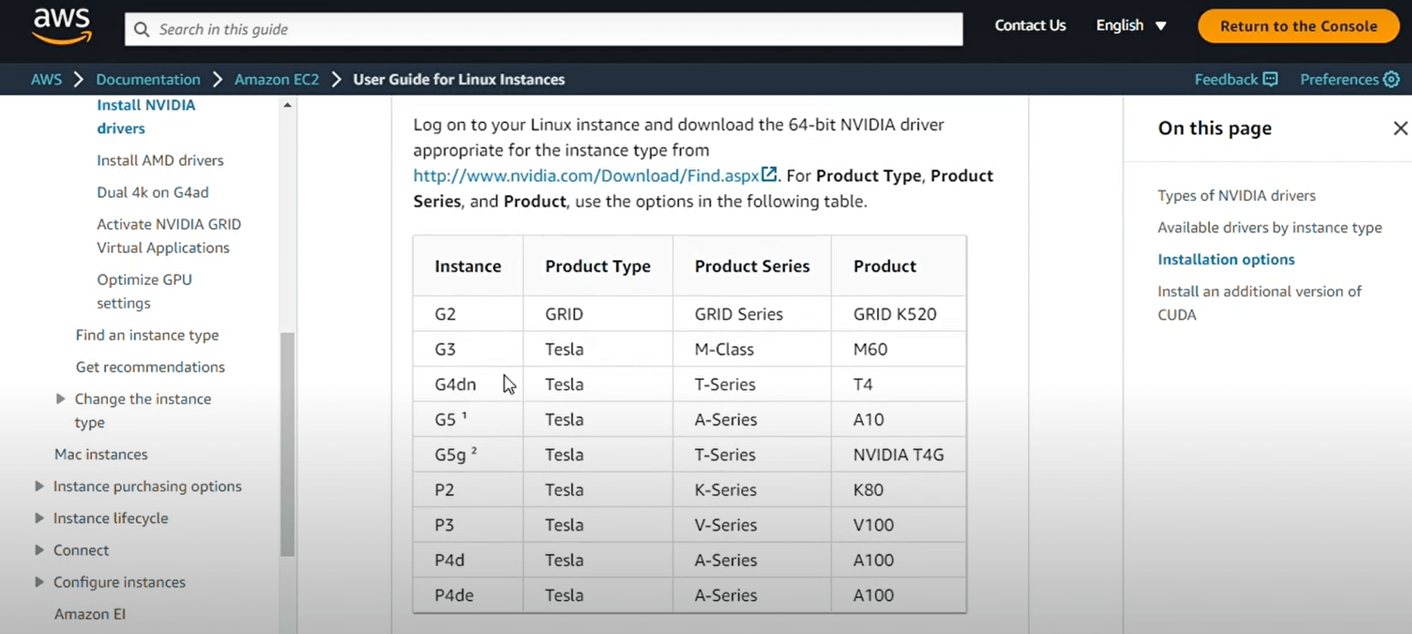Expand the Configure instances section

(40, 582)
